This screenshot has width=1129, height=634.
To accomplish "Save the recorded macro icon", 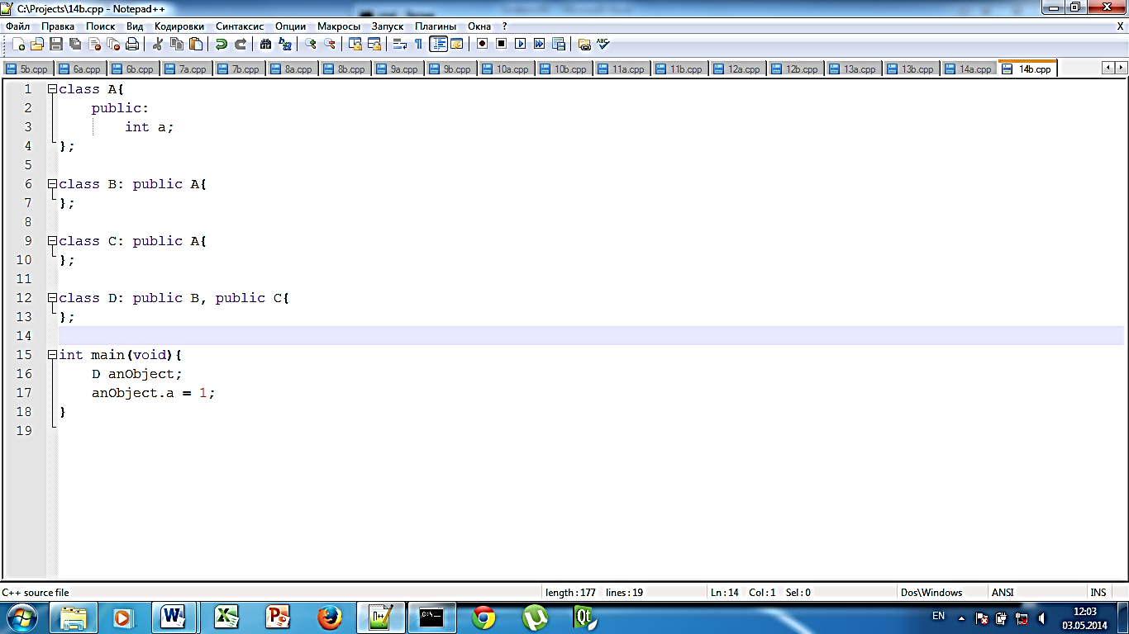I will point(559,44).
